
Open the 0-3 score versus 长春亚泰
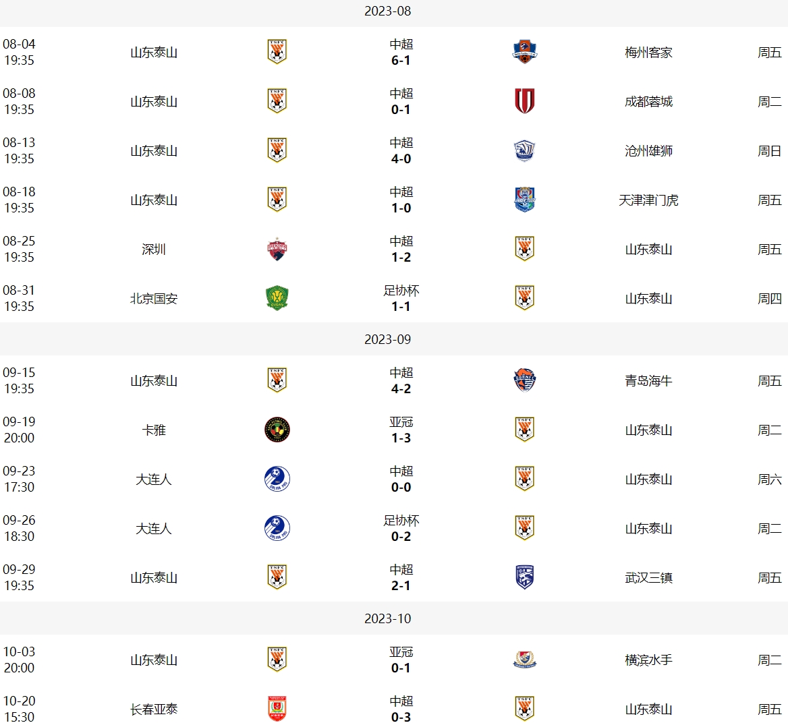[x=401, y=717]
